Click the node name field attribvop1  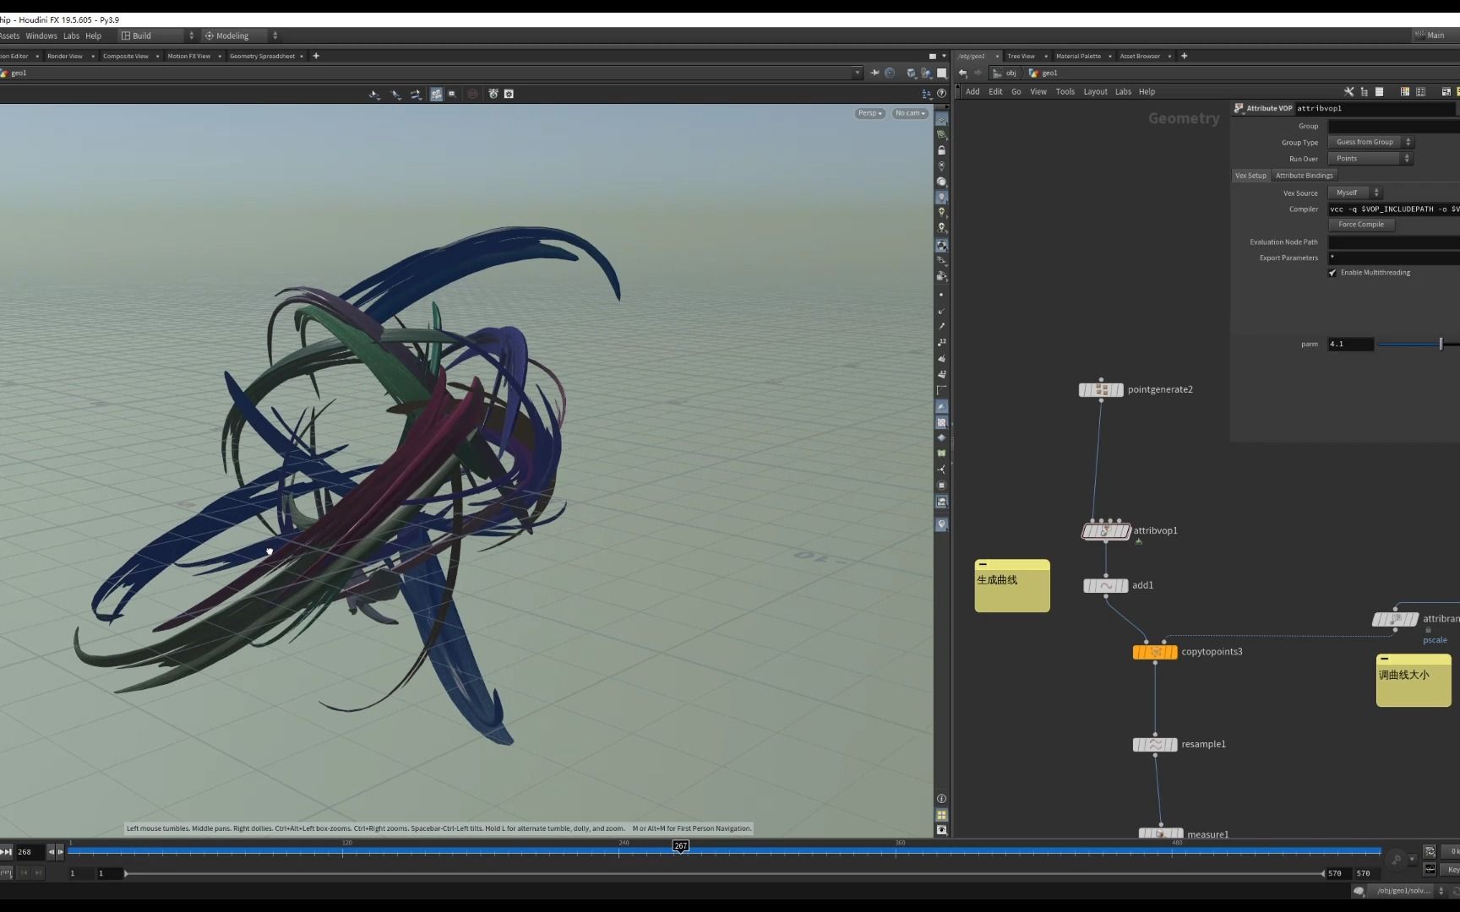pos(1376,108)
